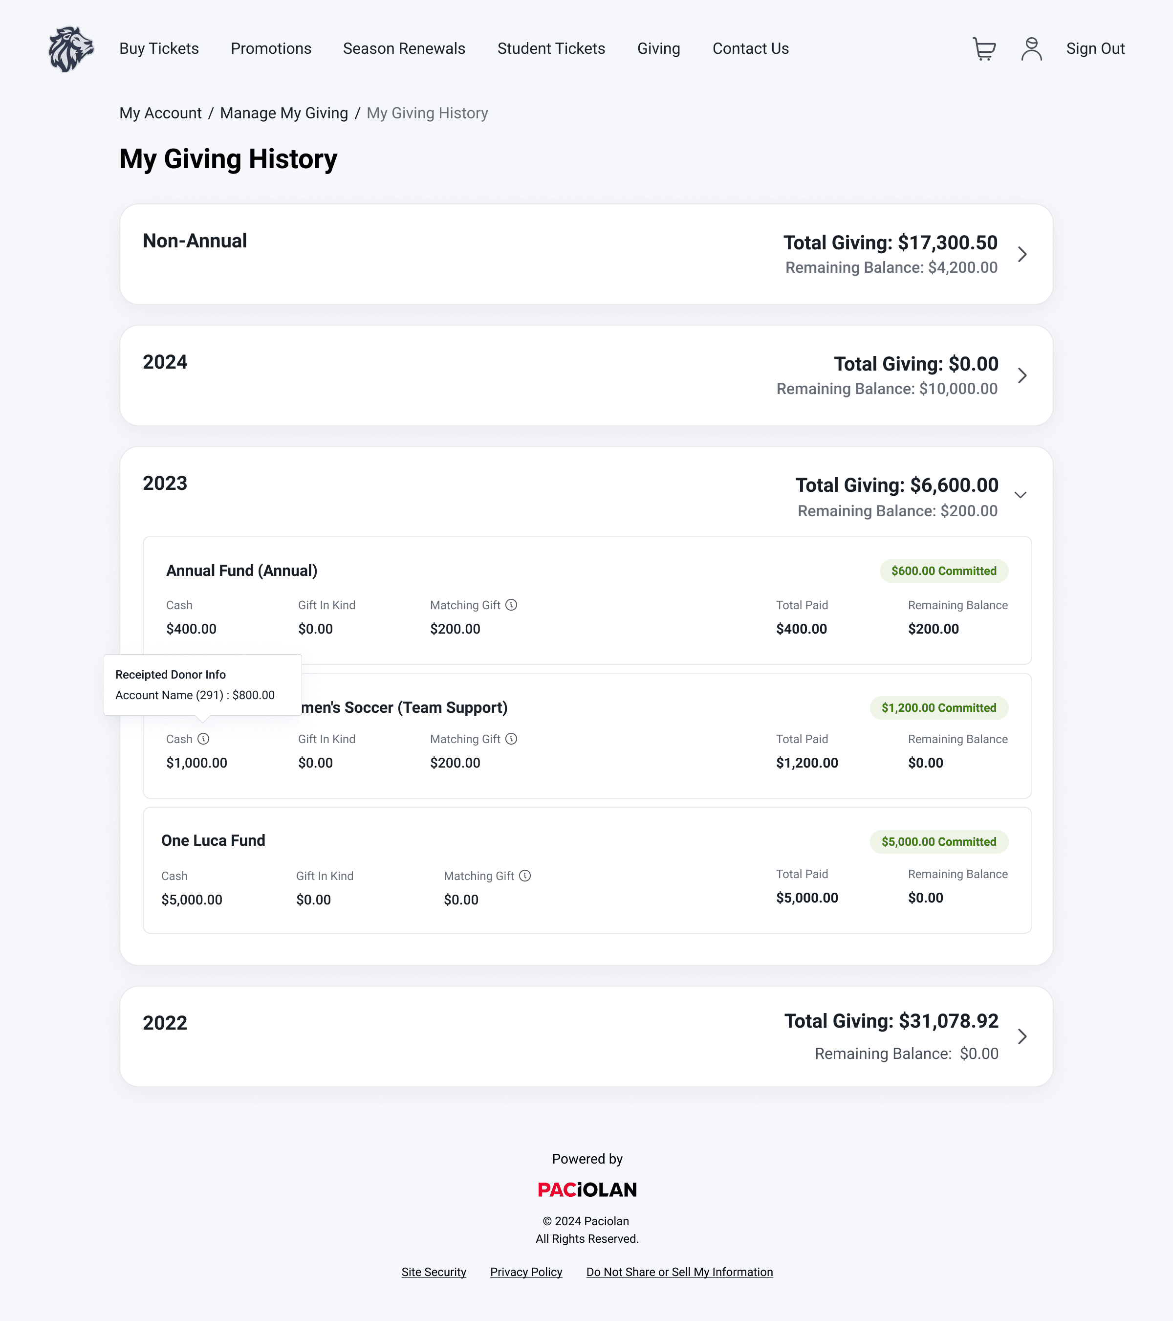
Task: Click the Paciolan logo in footer
Action: [587, 1190]
